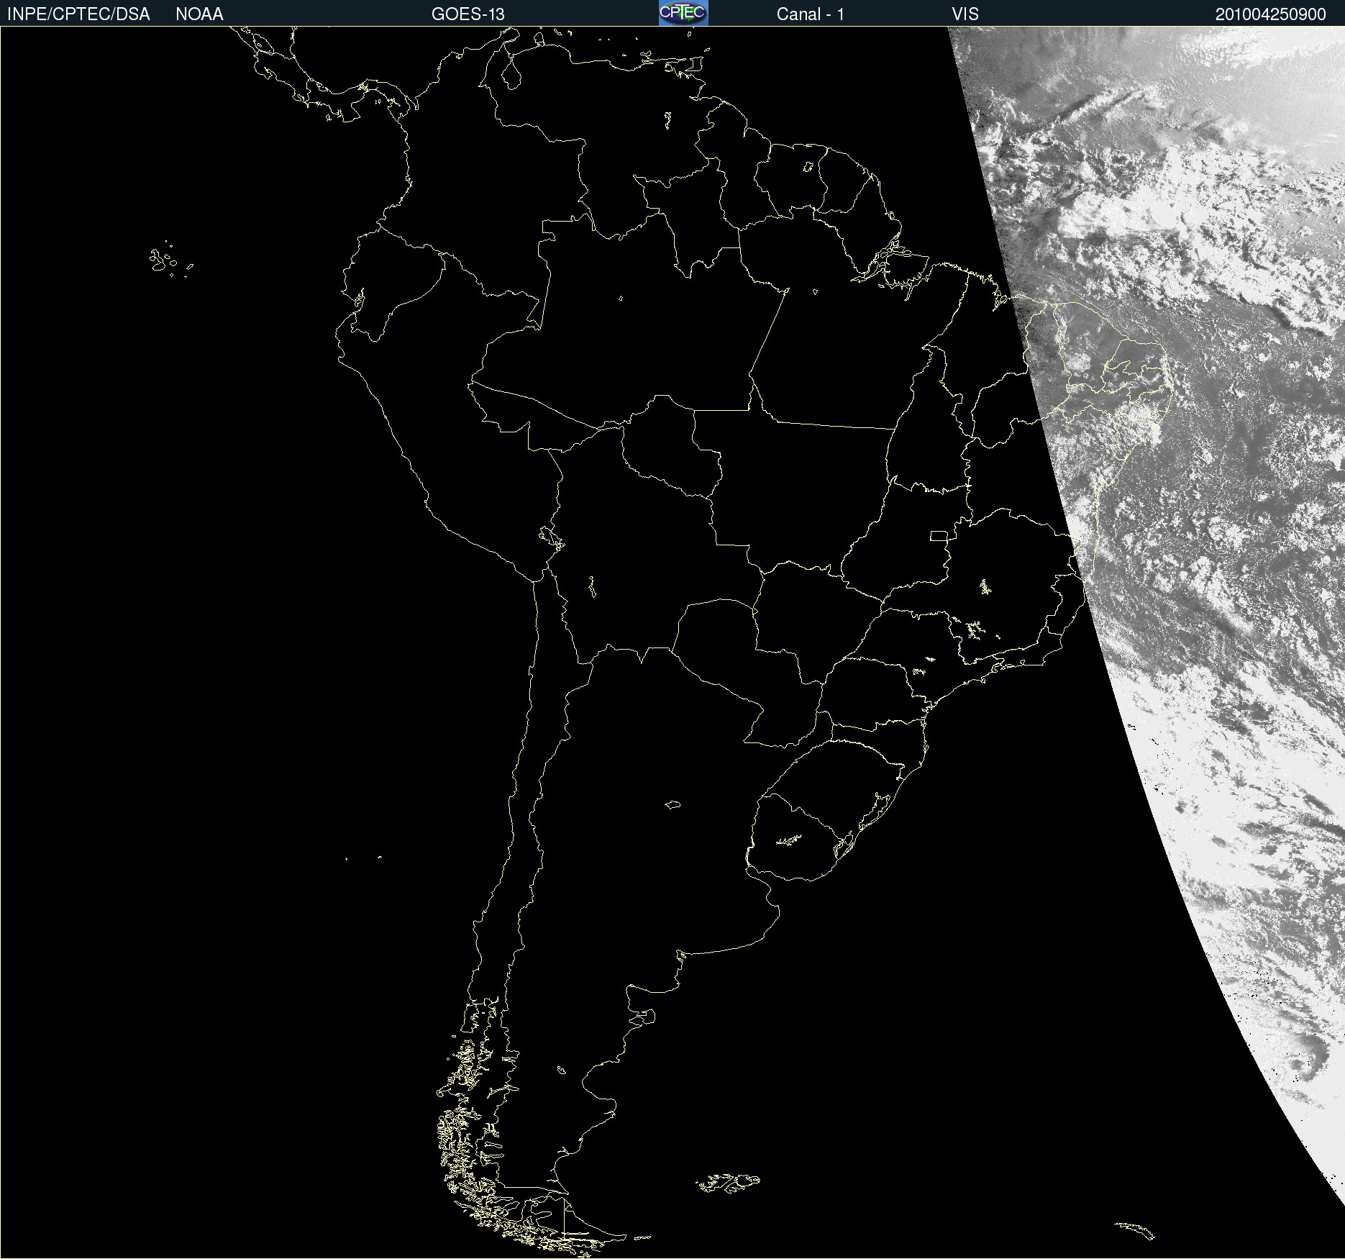Viewport: 1345px width, 1259px height.
Task: Click the GOES-13 satellite label
Action: (x=468, y=14)
